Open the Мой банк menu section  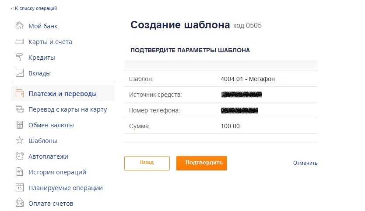pos(43,26)
